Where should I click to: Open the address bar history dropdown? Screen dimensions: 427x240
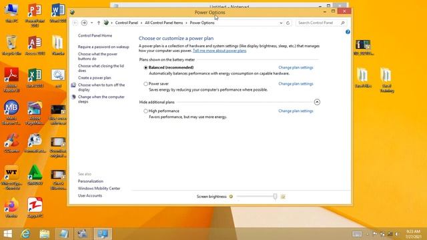coord(281,23)
